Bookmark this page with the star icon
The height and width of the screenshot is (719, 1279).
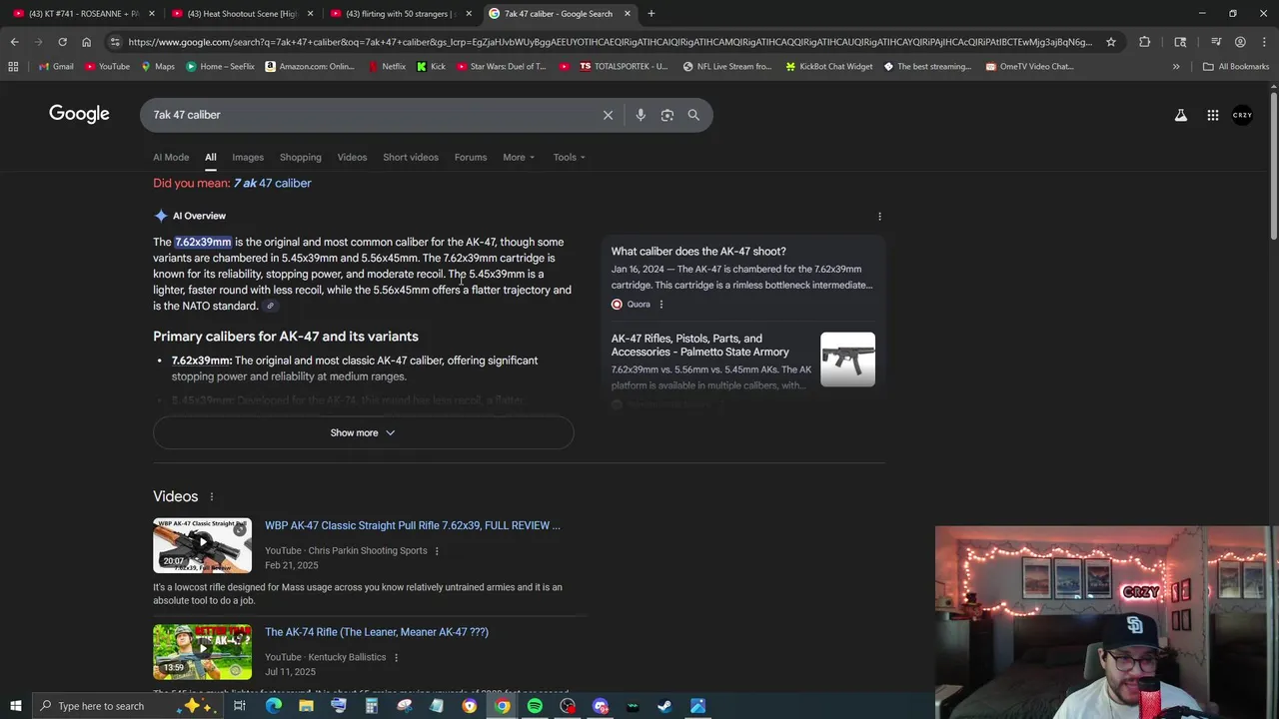(1111, 42)
